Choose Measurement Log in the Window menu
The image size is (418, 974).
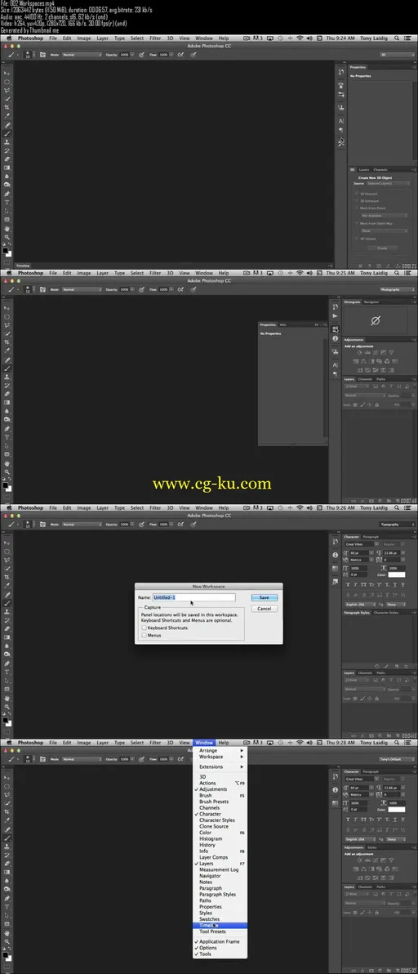[x=220, y=869]
